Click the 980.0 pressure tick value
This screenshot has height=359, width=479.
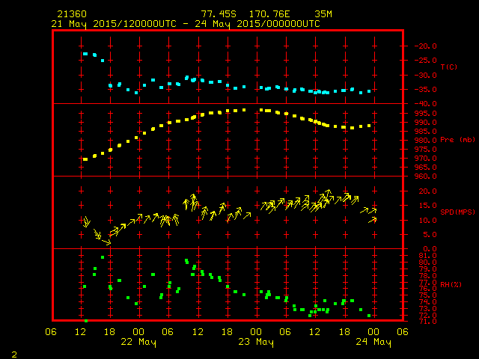click(426, 141)
